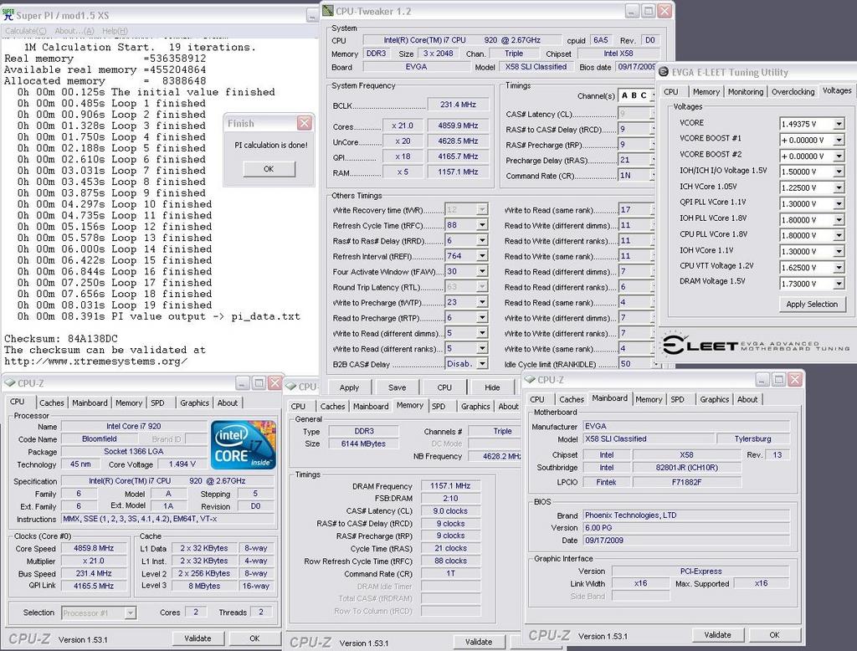
Task: Click Channel(s) A B C selector
Action: point(636,95)
